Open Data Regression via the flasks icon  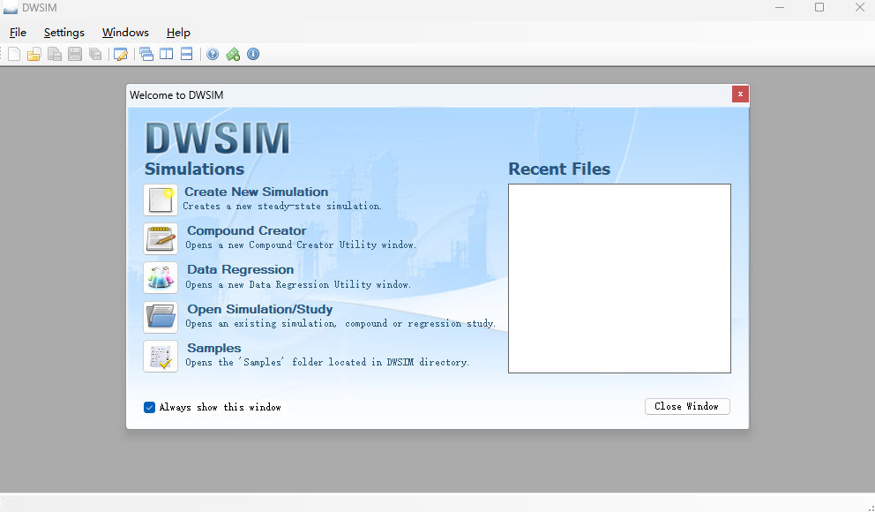click(161, 278)
